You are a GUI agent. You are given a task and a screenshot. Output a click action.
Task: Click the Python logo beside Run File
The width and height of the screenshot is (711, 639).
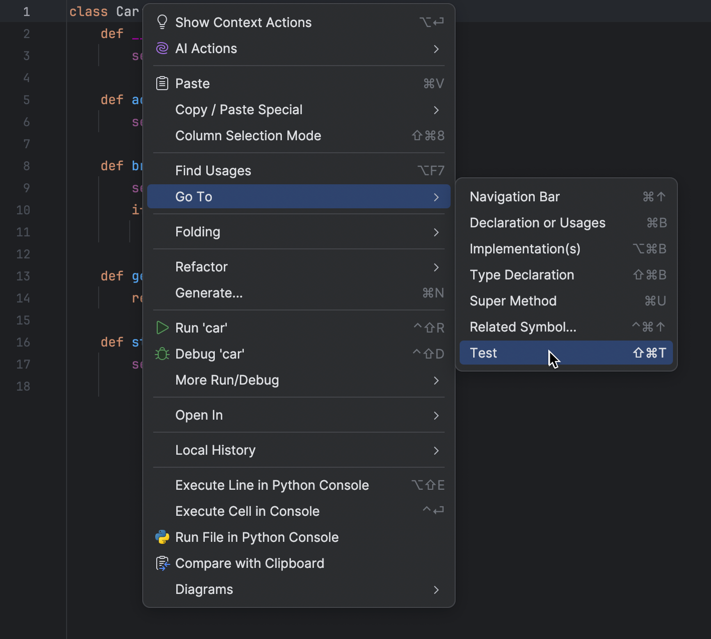pyautogui.click(x=162, y=537)
